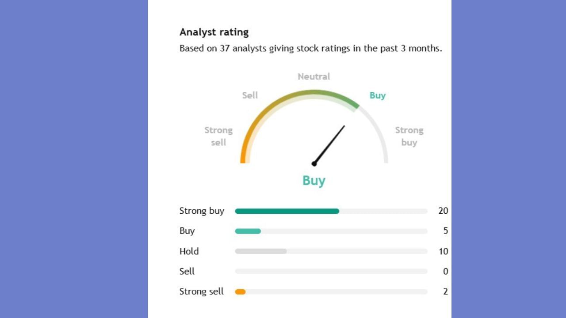This screenshot has height=318, width=566.
Task: Click the Strong buy count of 20
Action: point(443,211)
